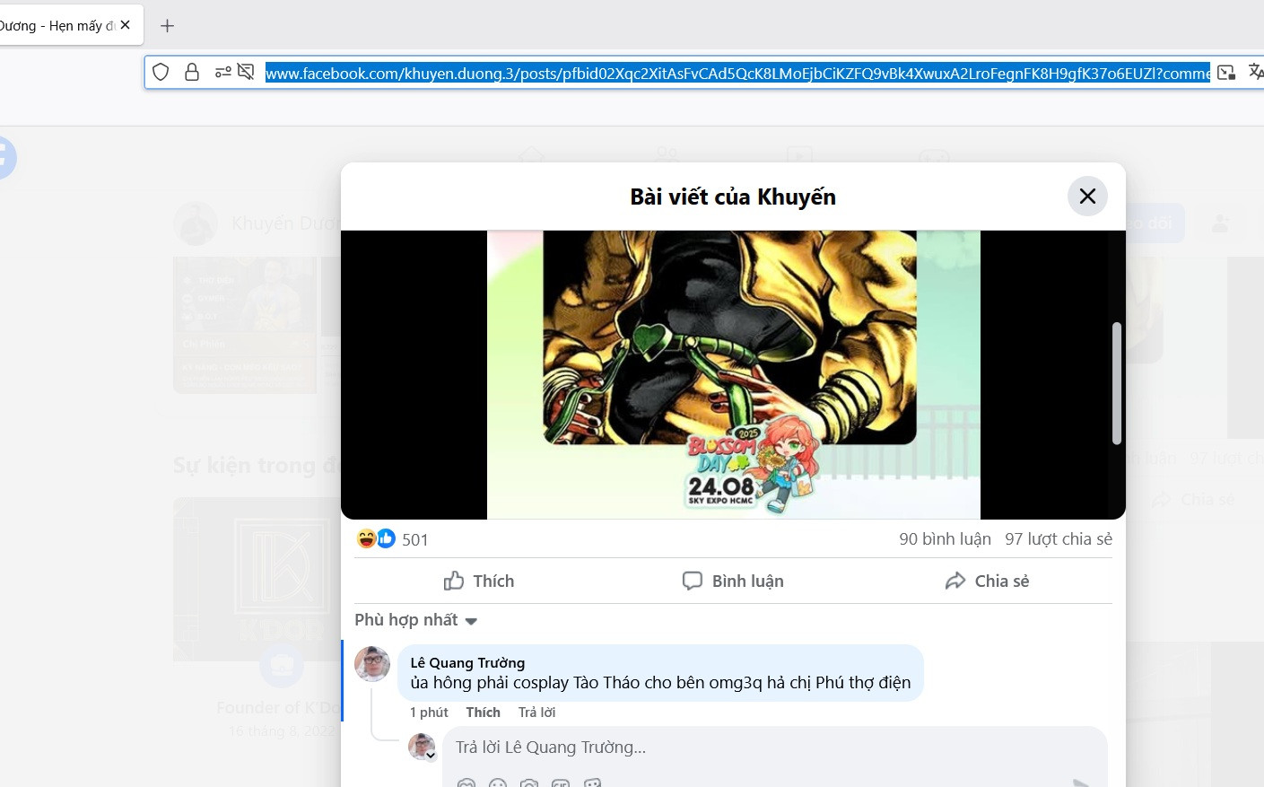Image resolution: width=1264 pixels, height=787 pixels.
Task: Open the Blossom Day post image
Action: (x=733, y=374)
